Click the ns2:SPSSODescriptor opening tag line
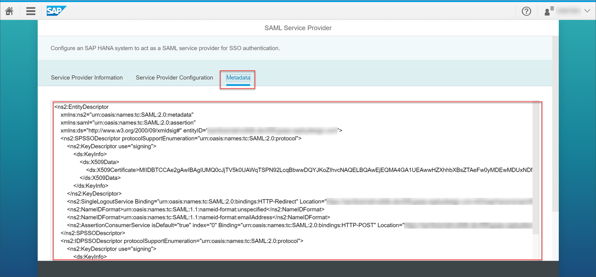The image size is (596, 277). (181, 138)
